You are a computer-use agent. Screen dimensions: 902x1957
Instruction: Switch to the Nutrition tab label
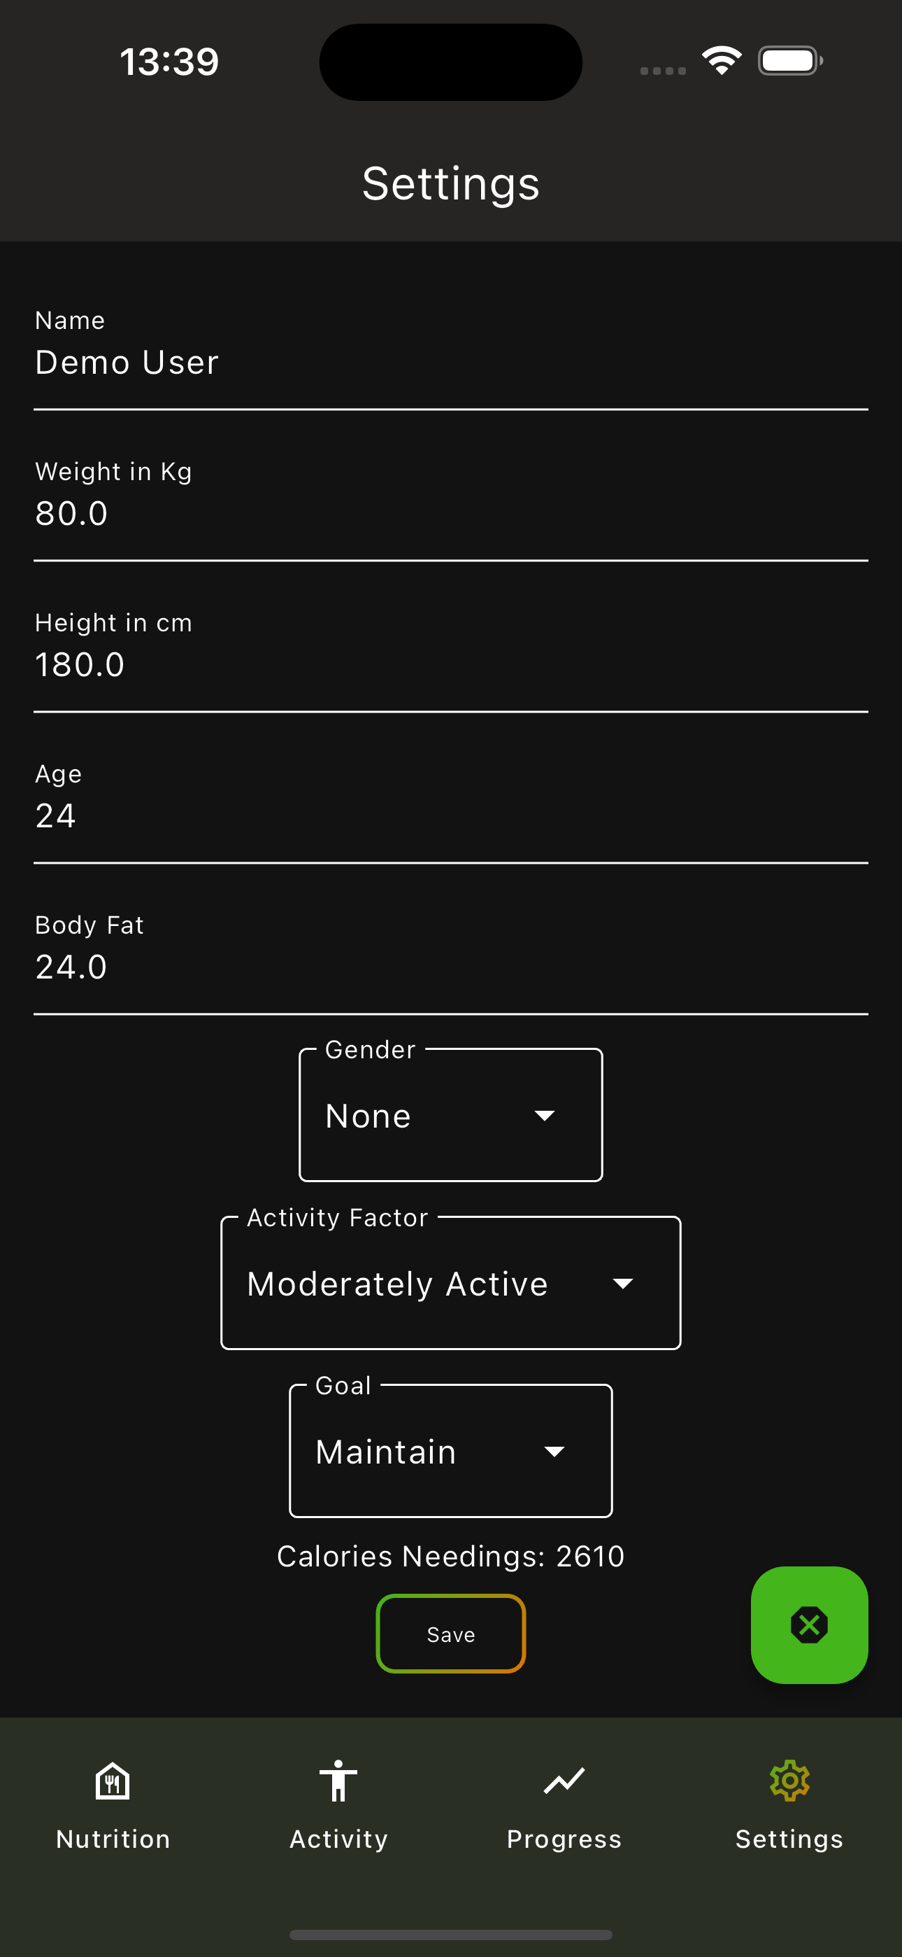coord(113,1839)
